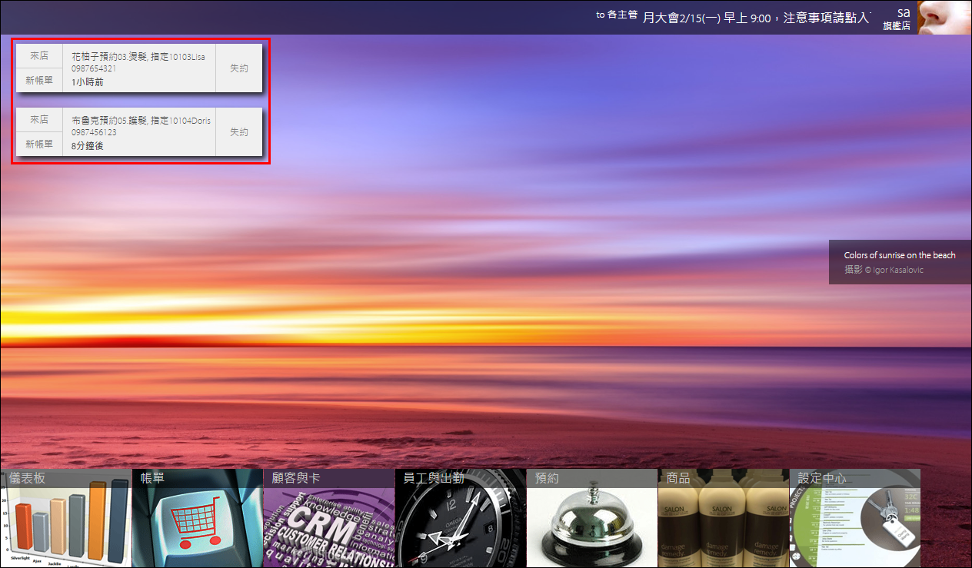
Task: Click phone number 0987456123
Action: 94,132
